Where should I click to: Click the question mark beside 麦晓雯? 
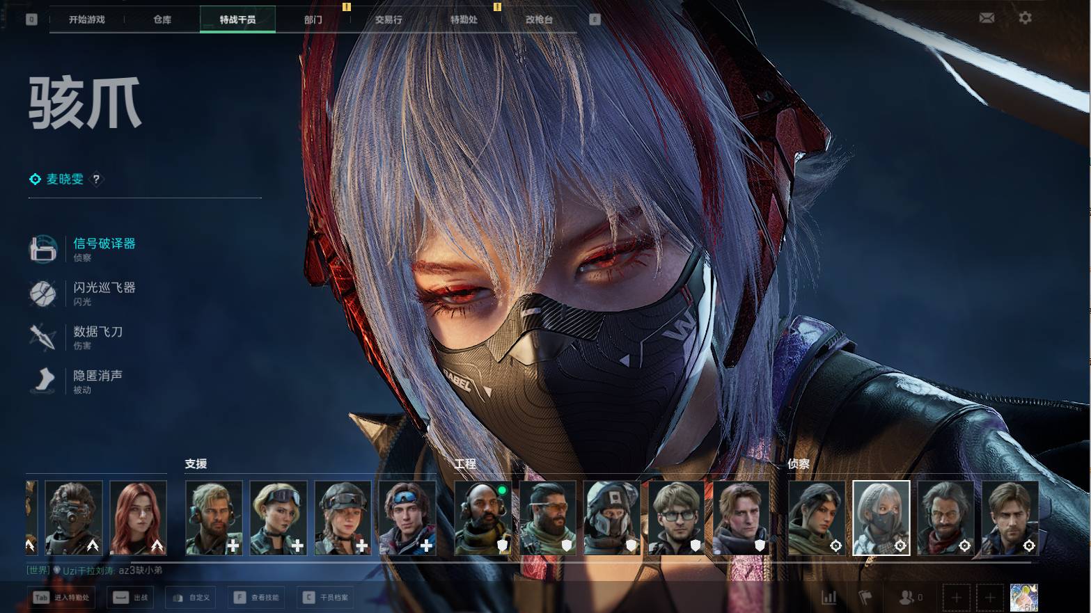96,180
